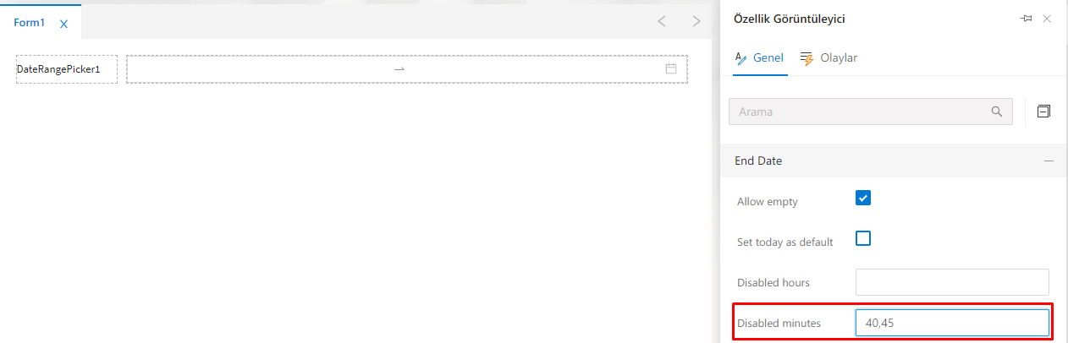Switch to the Olaylar tab
1068x343 pixels.
pyautogui.click(x=829, y=58)
